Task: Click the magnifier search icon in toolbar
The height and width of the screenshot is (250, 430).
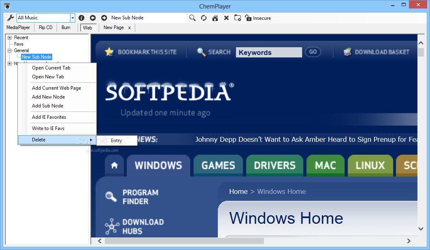Action: coord(192,18)
